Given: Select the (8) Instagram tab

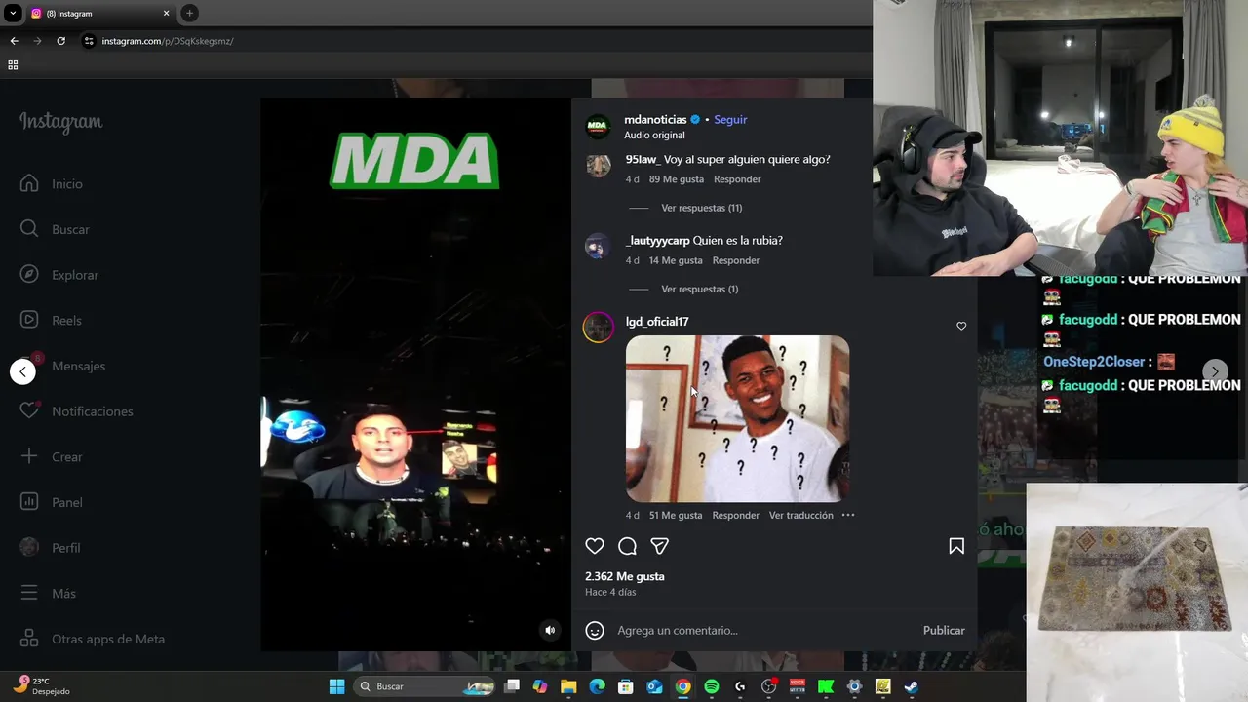Looking at the screenshot, I should click(x=100, y=14).
